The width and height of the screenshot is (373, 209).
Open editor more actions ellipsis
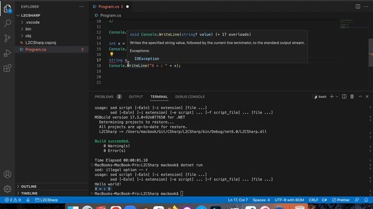[x=366, y=6]
